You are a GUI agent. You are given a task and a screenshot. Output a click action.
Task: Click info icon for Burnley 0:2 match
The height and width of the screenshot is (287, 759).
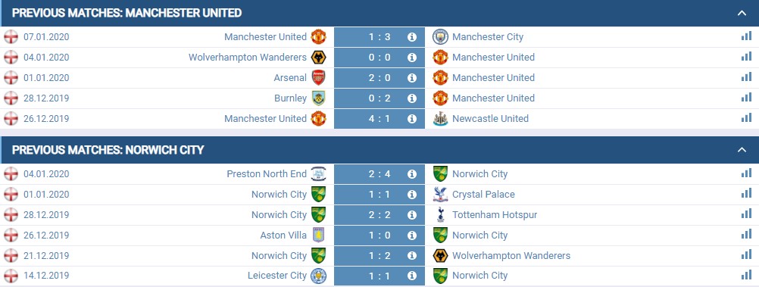tap(412, 98)
